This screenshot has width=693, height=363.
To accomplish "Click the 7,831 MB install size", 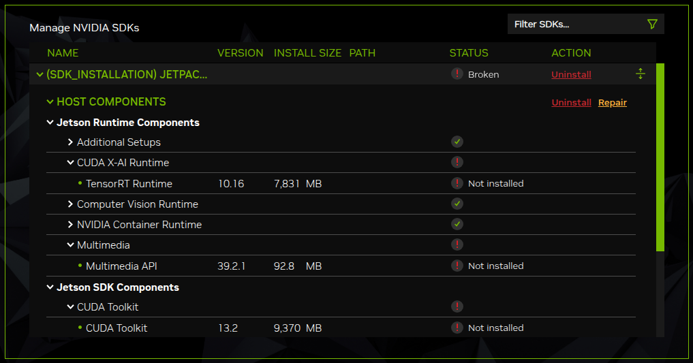I will click(298, 184).
